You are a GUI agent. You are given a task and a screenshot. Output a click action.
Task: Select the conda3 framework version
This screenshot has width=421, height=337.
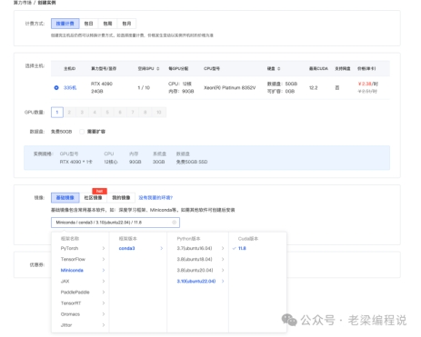tap(126, 248)
